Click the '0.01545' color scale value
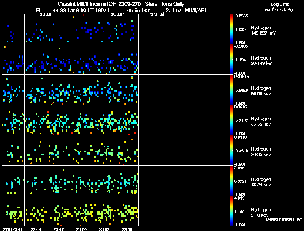 242,77
